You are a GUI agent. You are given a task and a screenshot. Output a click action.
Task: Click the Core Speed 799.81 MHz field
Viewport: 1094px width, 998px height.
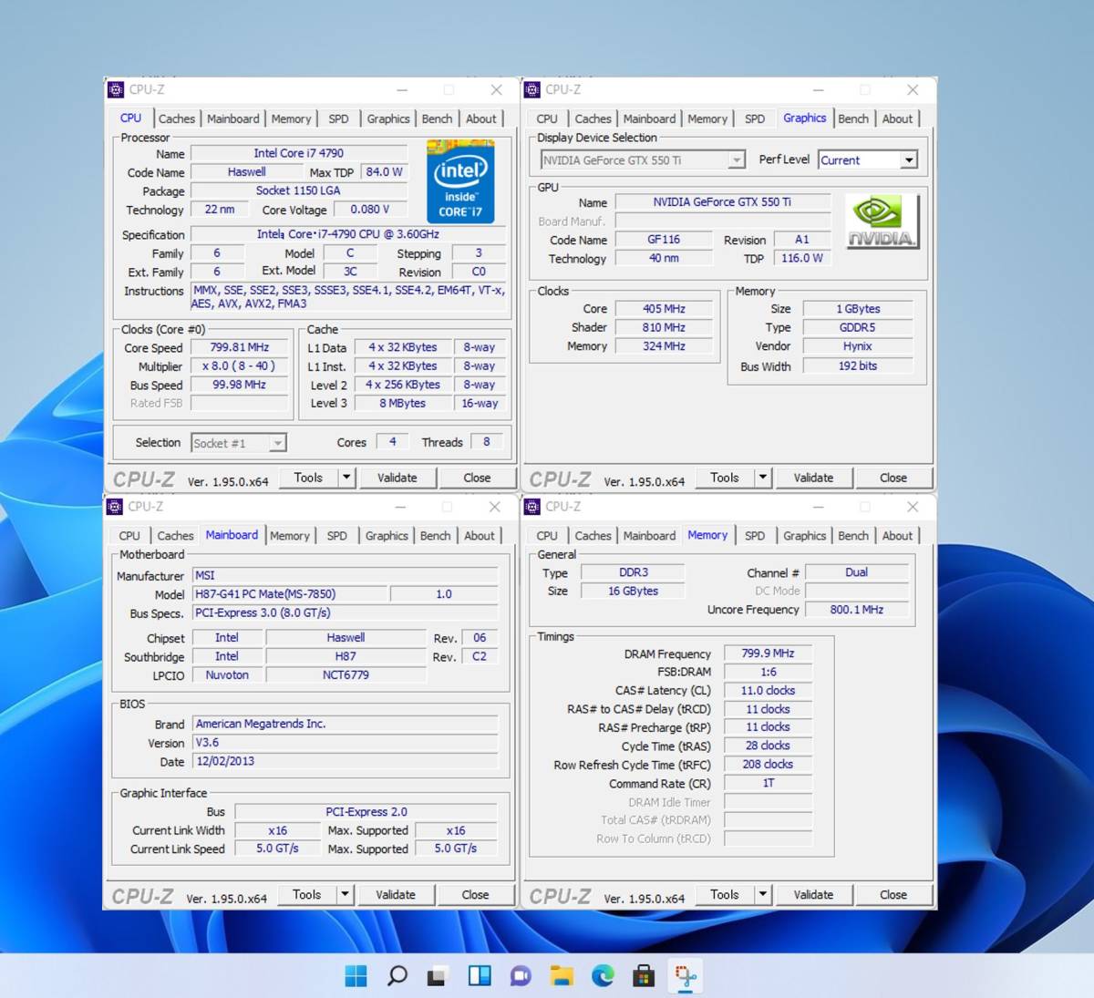(x=240, y=347)
